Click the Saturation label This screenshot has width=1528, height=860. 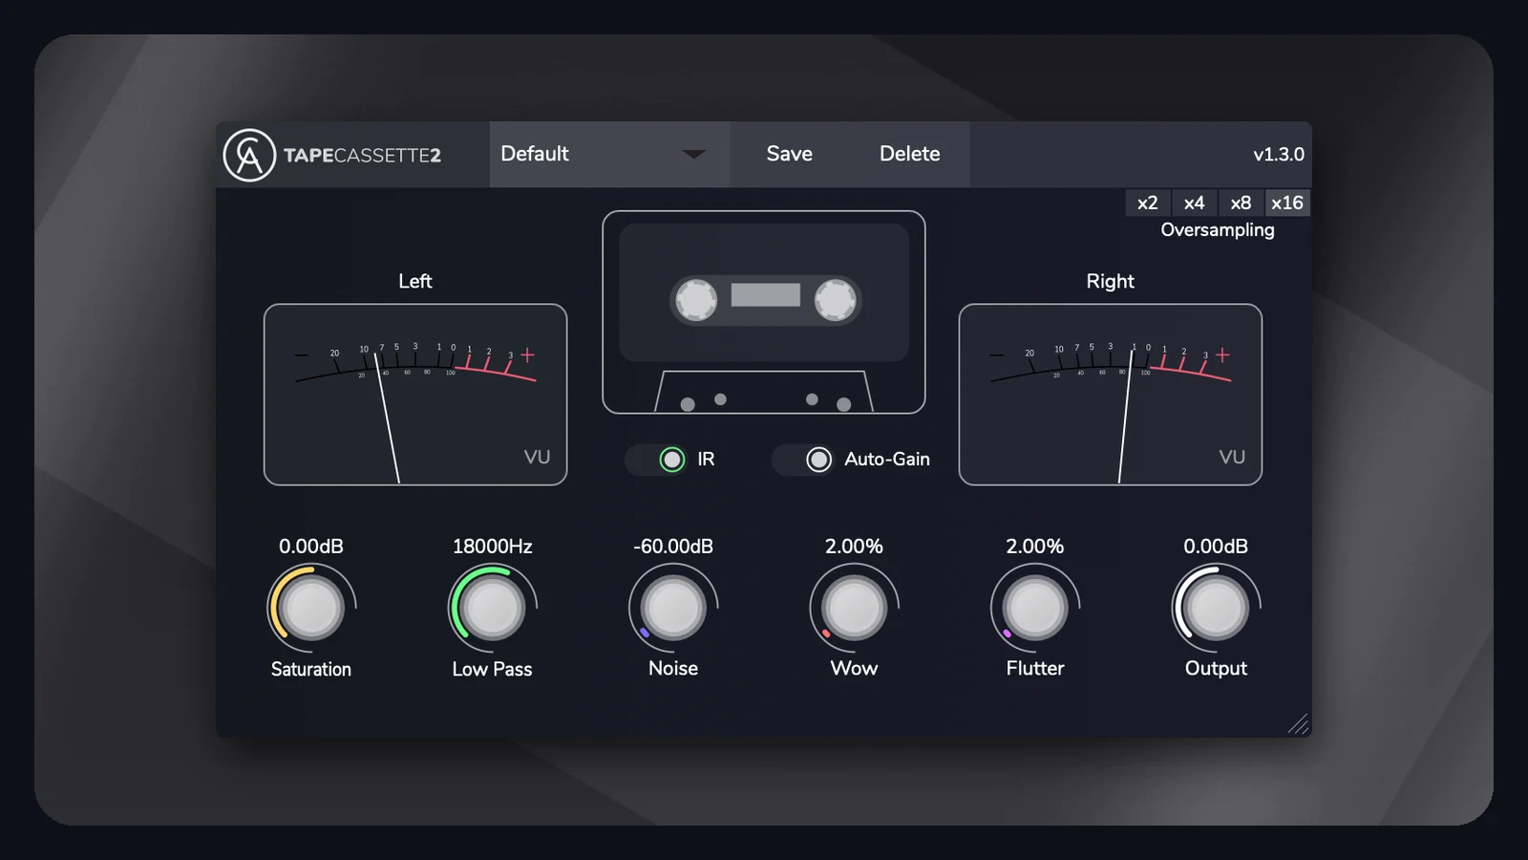point(311,669)
